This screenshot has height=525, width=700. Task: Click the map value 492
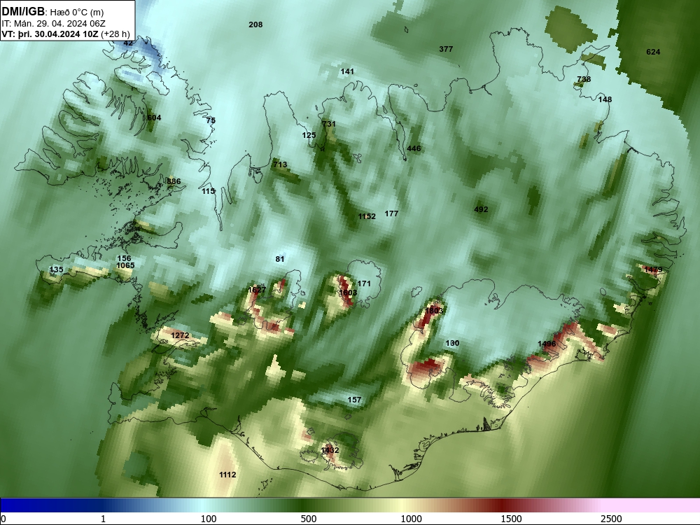click(481, 209)
